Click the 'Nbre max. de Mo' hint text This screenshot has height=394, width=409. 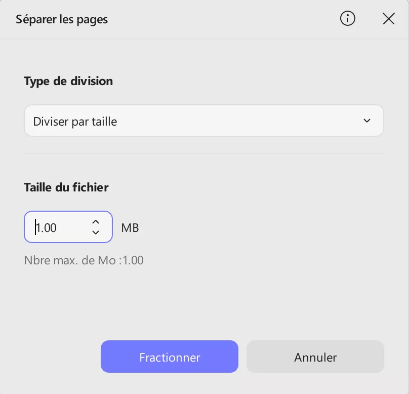tap(84, 260)
